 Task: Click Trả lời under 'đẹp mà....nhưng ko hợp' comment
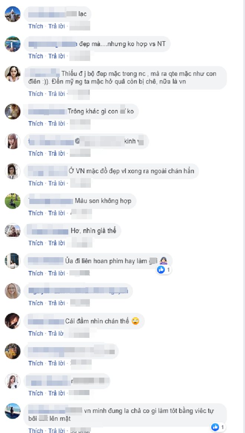click(x=56, y=56)
